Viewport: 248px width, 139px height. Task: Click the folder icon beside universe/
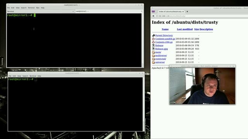(153, 62)
